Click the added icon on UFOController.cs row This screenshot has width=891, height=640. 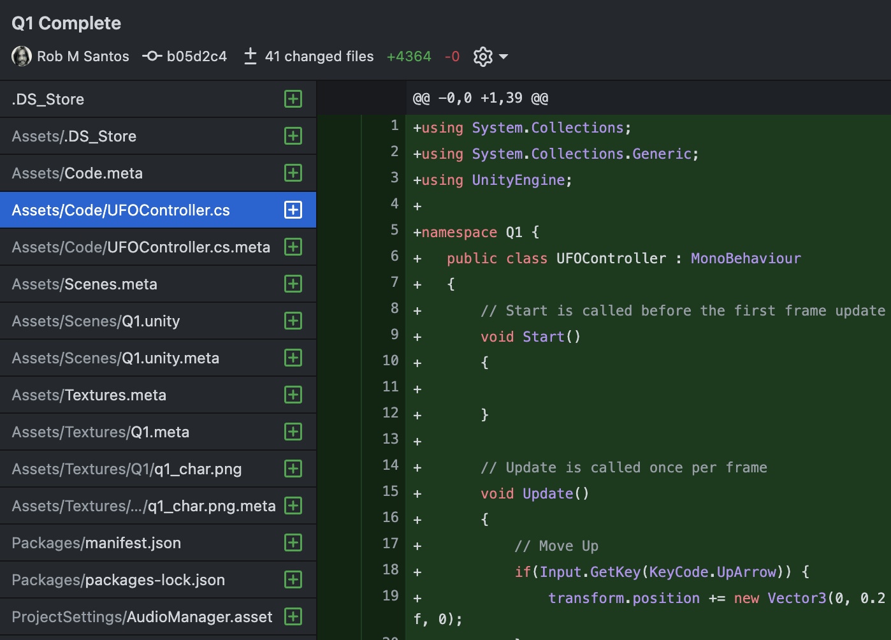pos(293,210)
